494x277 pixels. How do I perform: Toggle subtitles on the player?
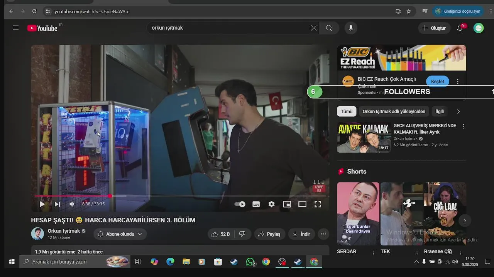(256, 204)
